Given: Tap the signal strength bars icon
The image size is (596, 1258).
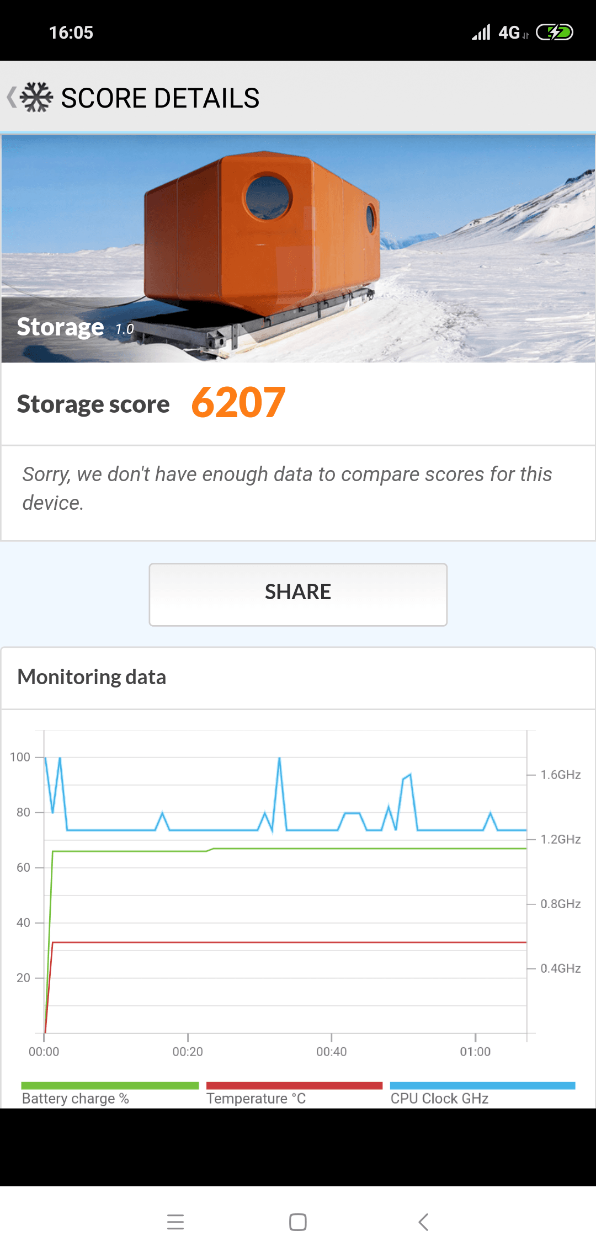Looking at the screenshot, I should click(x=481, y=33).
